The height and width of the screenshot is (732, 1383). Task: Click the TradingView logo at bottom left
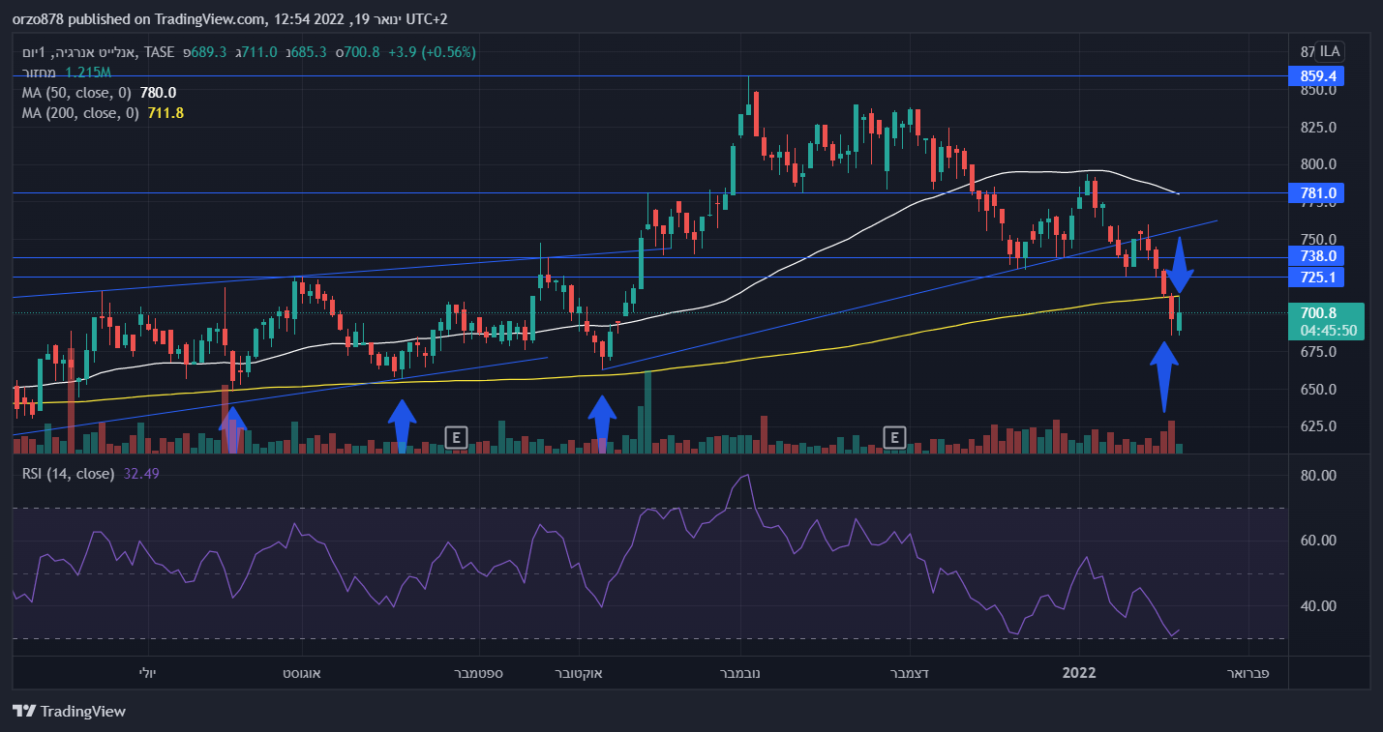click(x=70, y=712)
